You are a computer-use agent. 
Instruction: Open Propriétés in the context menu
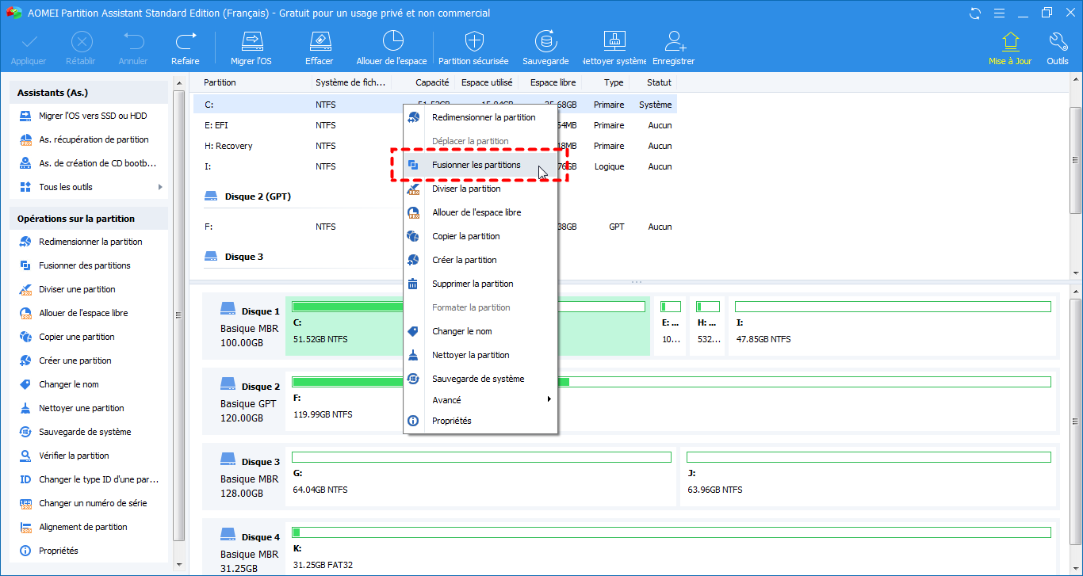[x=480, y=421]
